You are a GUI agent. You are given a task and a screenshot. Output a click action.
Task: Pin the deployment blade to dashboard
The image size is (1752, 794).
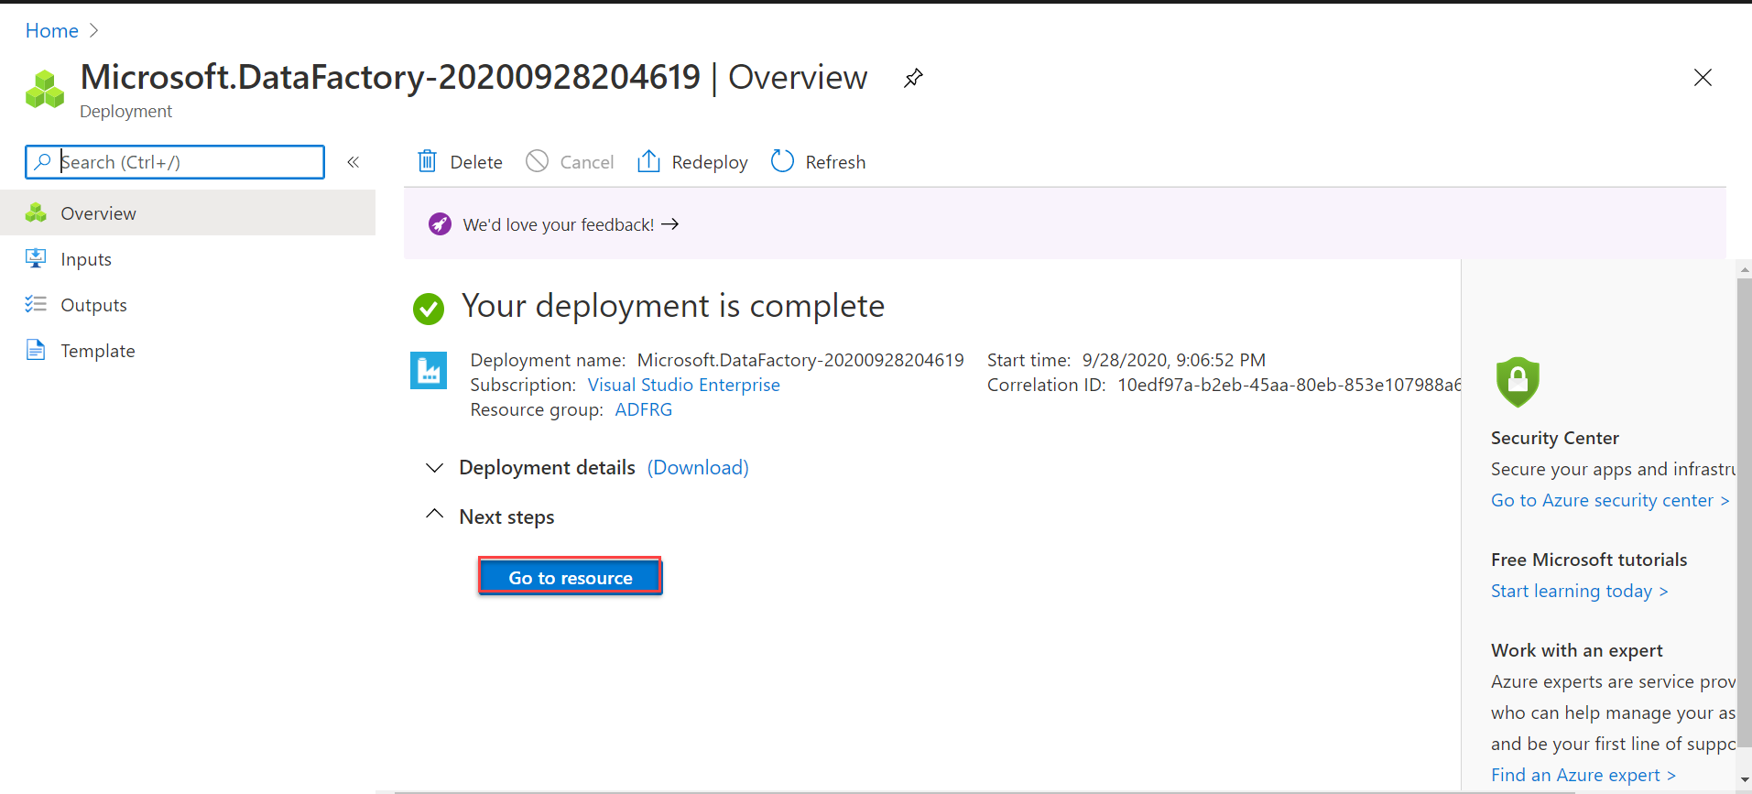(913, 78)
